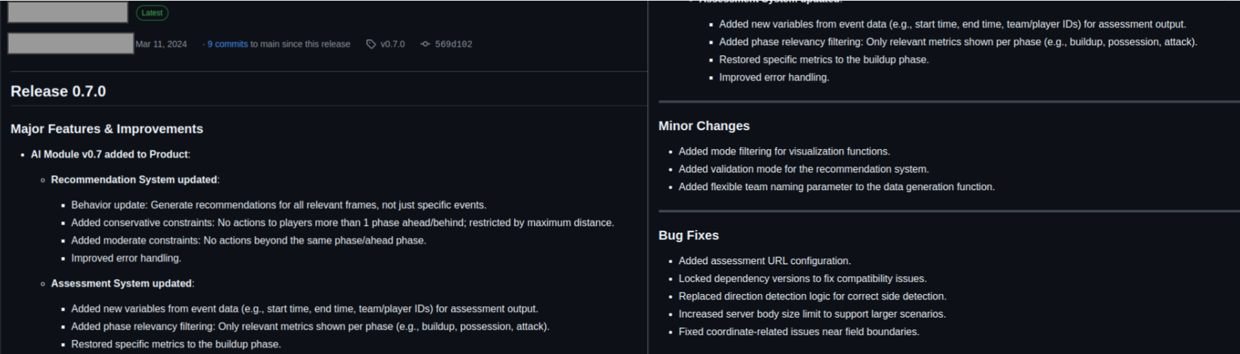This screenshot has width=1240, height=354.
Task: Click Recommendation System updated sub-bullet
Action: point(135,180)
